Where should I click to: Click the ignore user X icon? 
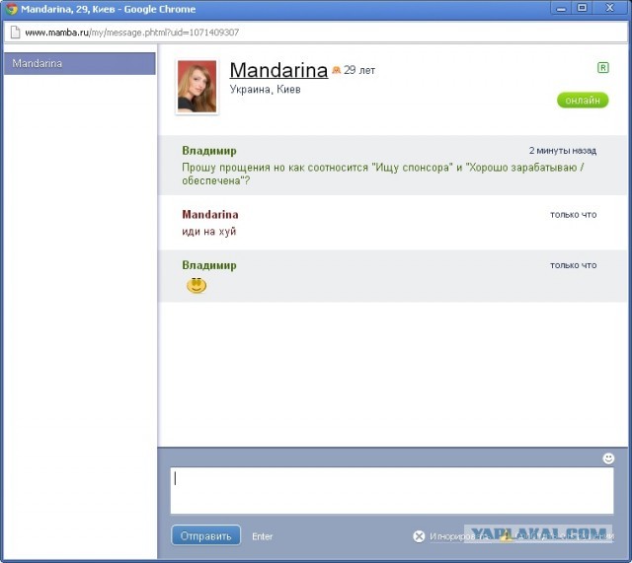(419, 536)
